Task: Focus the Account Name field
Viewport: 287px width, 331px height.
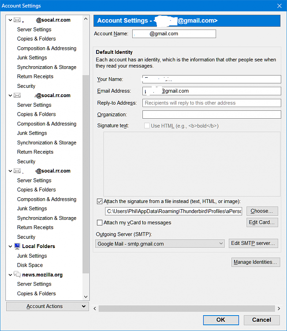Action: point(174,34)
